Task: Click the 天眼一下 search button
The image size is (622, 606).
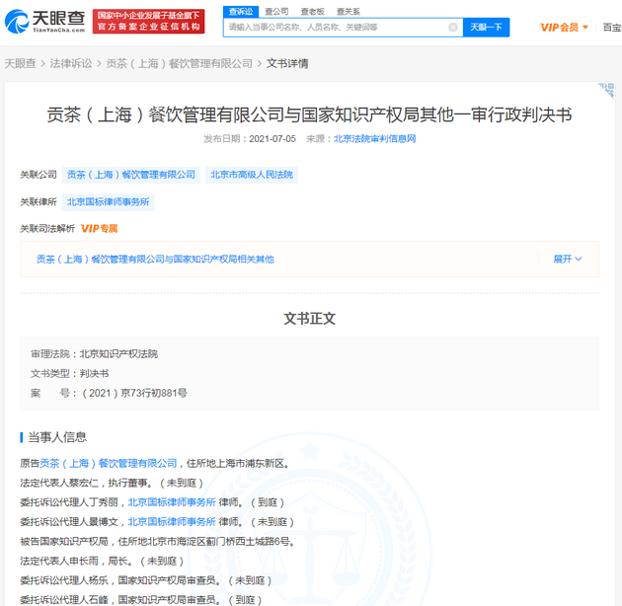Action: pos(486,28)
